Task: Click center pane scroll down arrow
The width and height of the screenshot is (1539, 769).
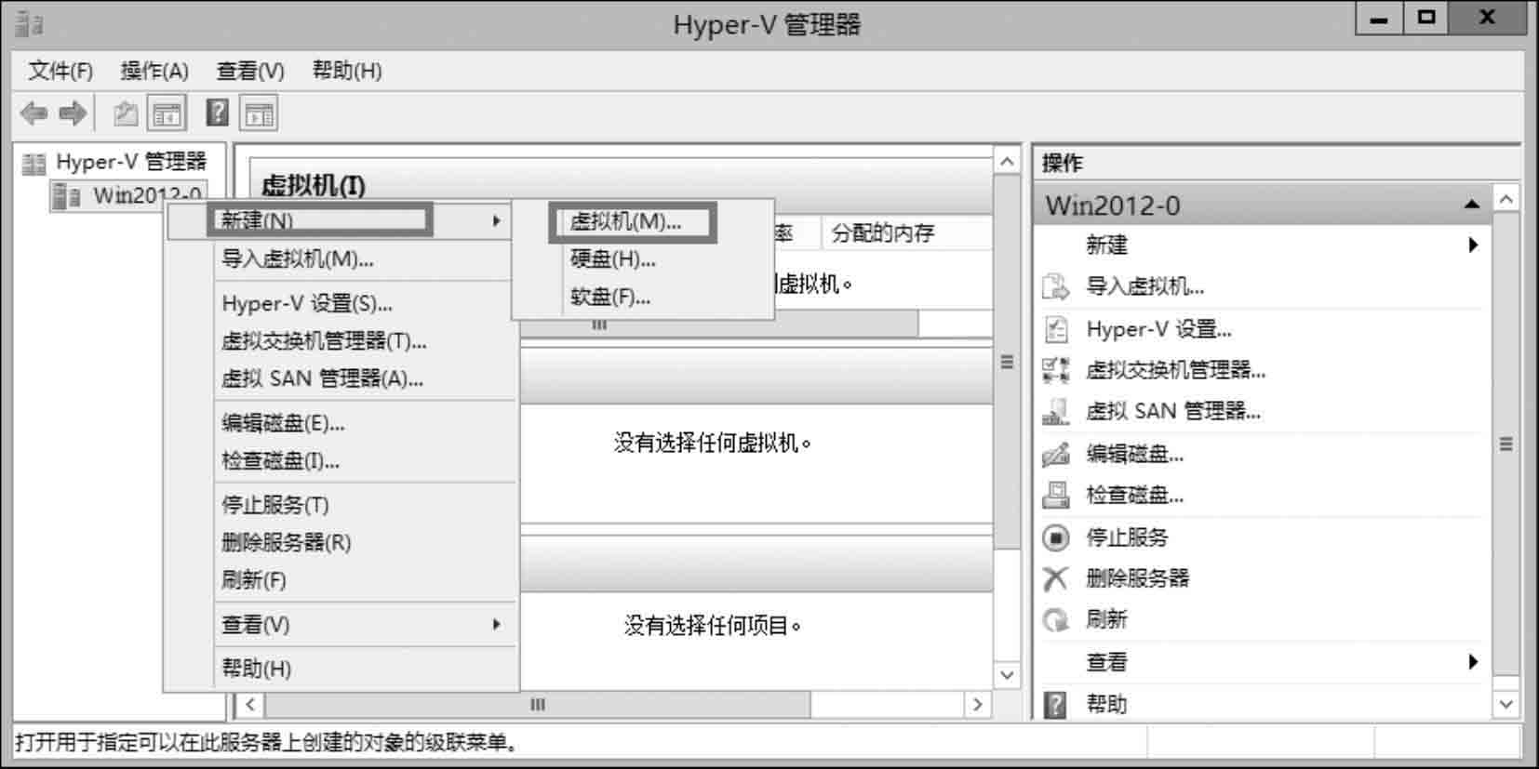Action: pos(1007,675)
